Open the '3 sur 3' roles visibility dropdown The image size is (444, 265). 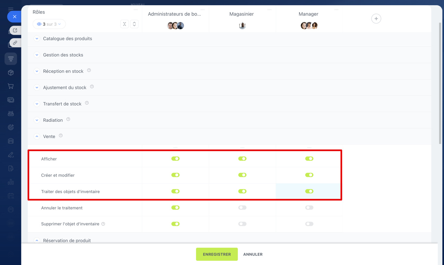coord(49,24)
